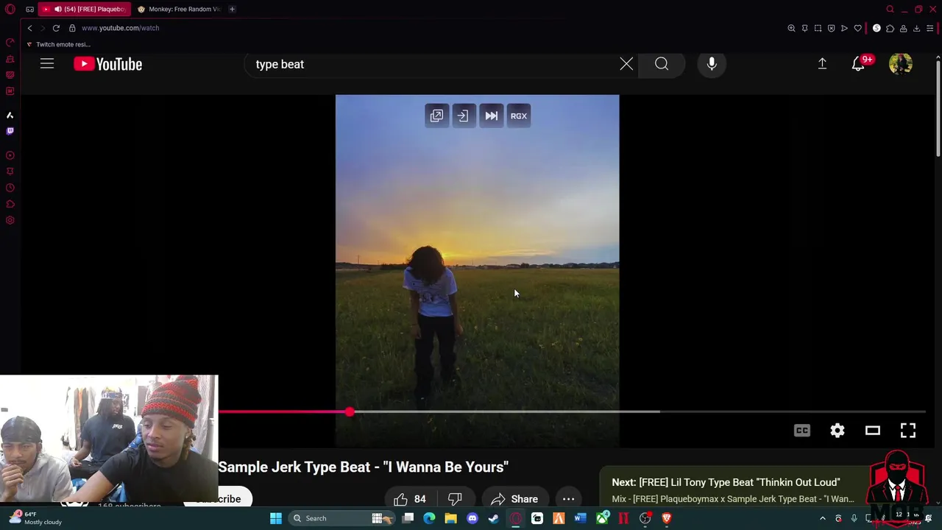Open weather widget 'Mostly cloudy'
942x530 pixels.
[37, 518]
